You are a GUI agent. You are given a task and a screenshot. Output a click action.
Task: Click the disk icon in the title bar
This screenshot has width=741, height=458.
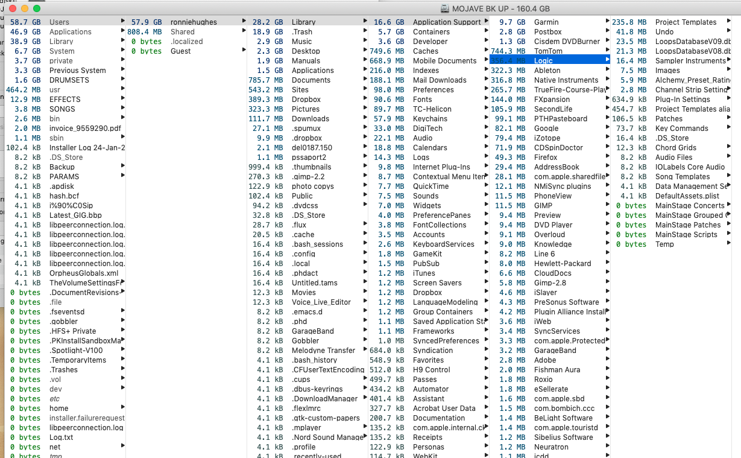pos(444,8)
